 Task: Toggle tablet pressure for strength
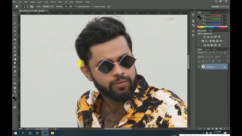[109, 7]
